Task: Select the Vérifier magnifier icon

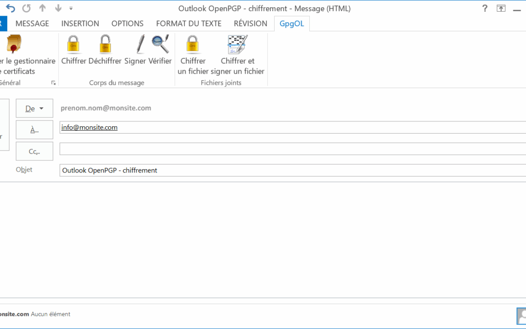Action: (x=160, y=44)
